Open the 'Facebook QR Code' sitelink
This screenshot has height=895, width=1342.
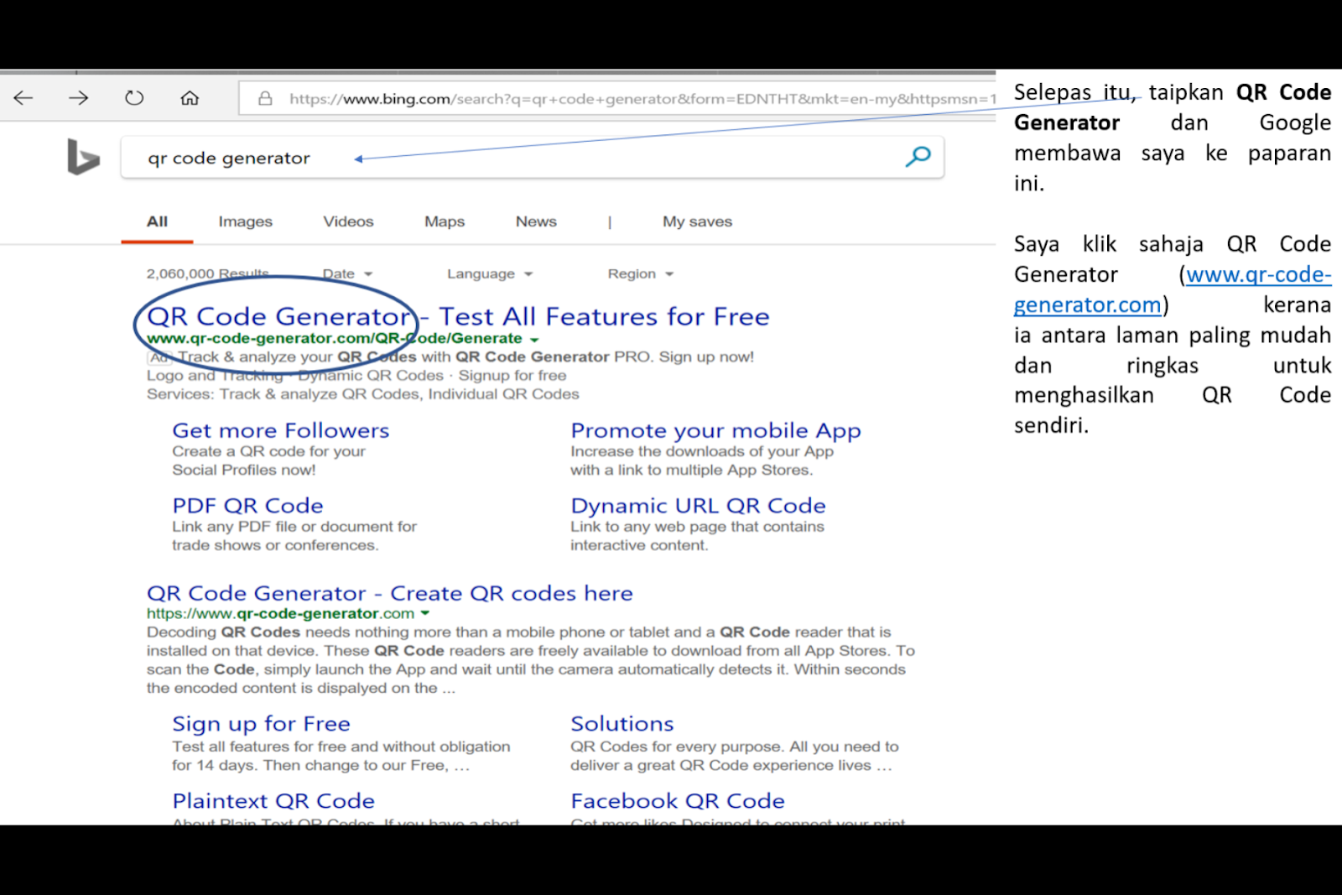pos(678,801)
